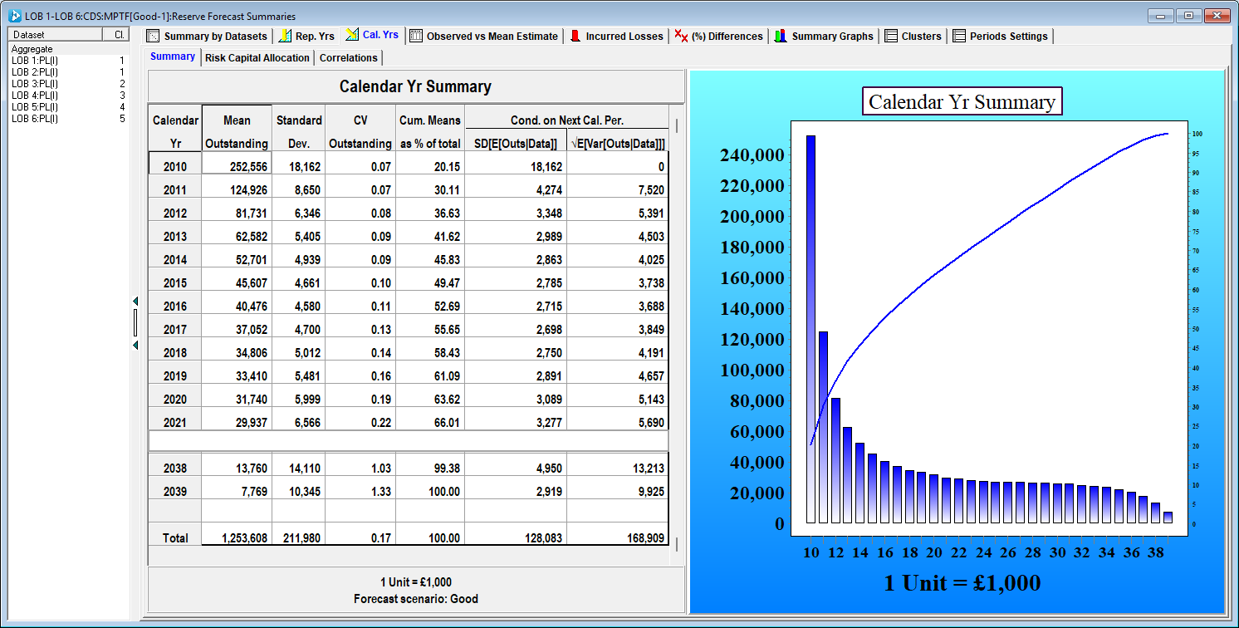
Task: Click the Clusters tab icon
Action: click(x=891, y=36)
